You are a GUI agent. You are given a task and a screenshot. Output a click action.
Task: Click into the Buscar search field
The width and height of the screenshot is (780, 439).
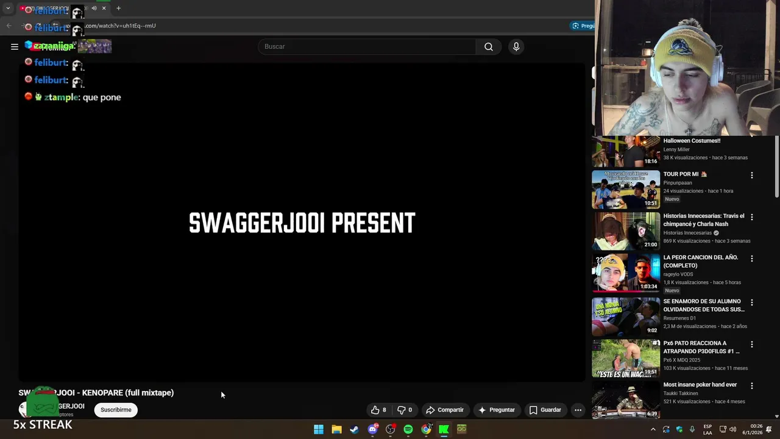tap(367, 46)
